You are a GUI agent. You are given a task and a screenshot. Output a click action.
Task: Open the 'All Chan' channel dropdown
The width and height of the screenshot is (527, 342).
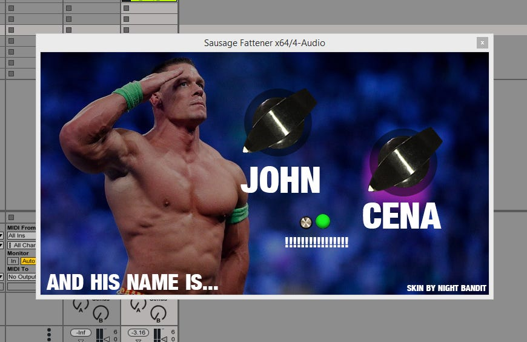tap(22, 245)
